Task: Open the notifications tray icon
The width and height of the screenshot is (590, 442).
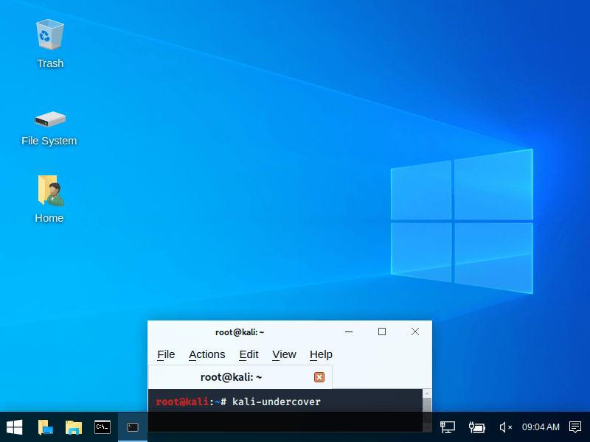Action: click(x=575, y=427)
